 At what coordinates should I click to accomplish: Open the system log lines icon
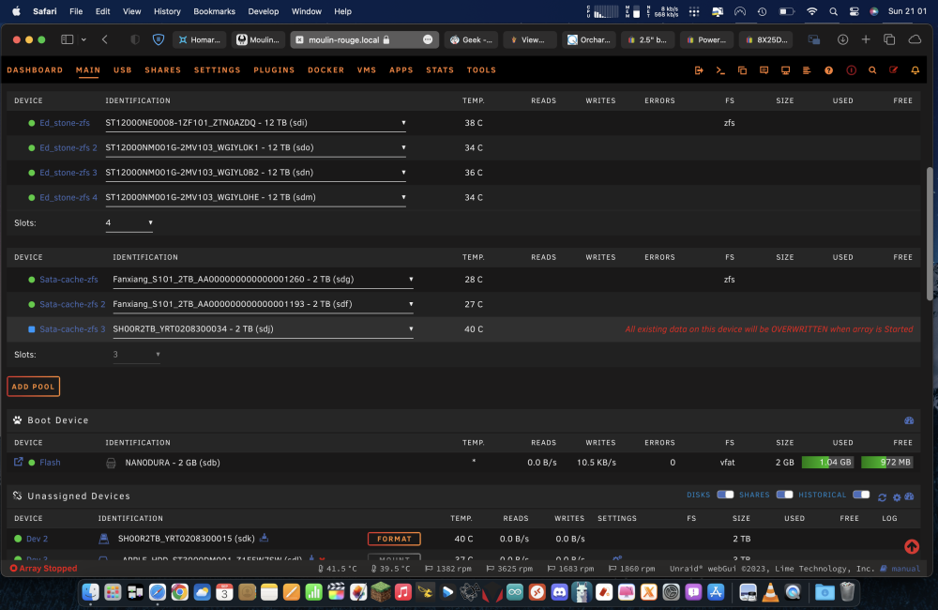point(807,70)
